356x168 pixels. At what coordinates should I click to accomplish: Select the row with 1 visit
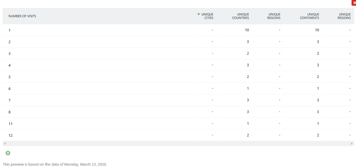178,30
